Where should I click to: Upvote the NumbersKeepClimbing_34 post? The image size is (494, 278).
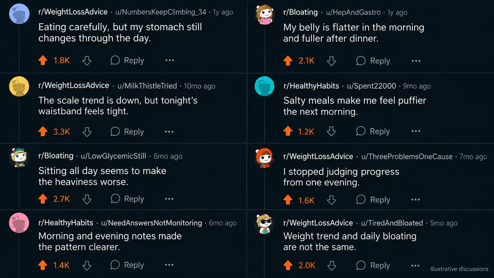coord(43,60)
